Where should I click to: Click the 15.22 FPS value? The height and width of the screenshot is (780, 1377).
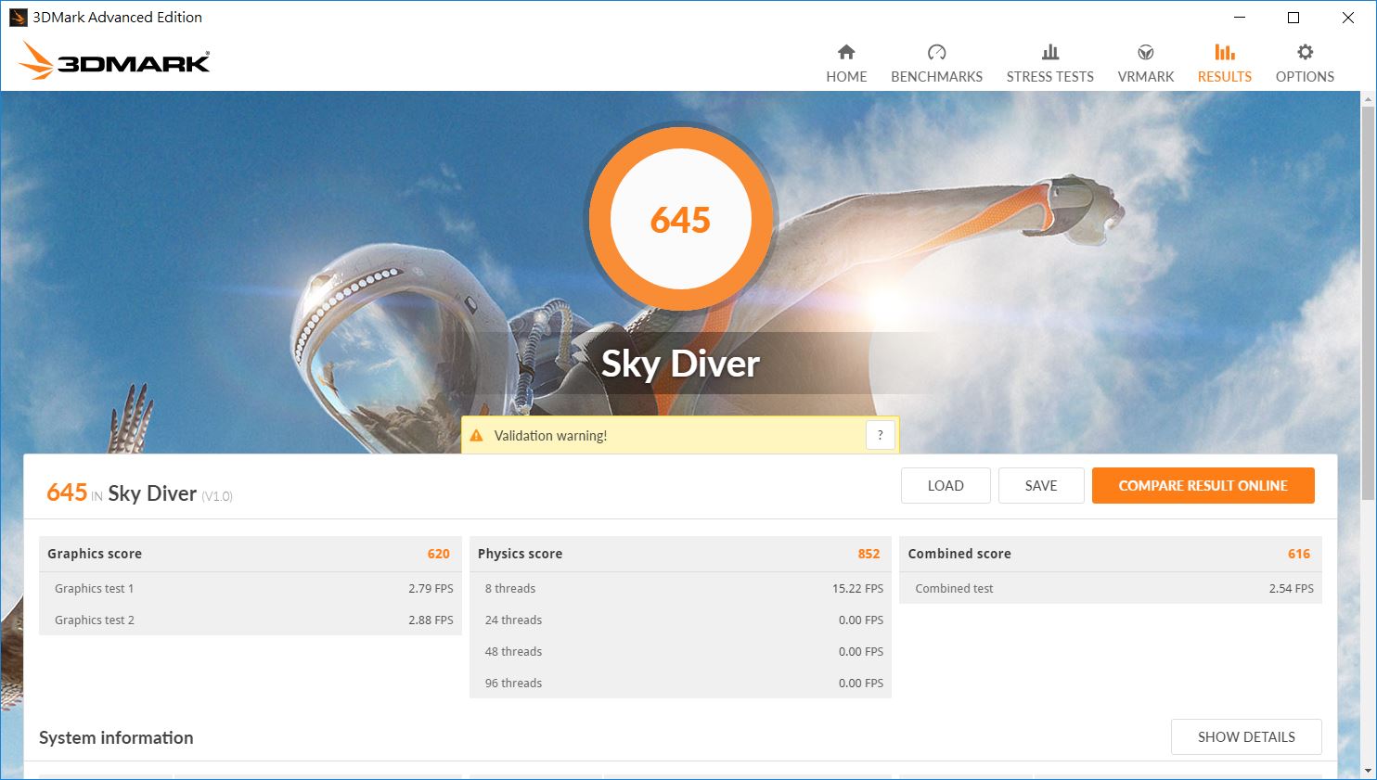[x=857, y=588]
